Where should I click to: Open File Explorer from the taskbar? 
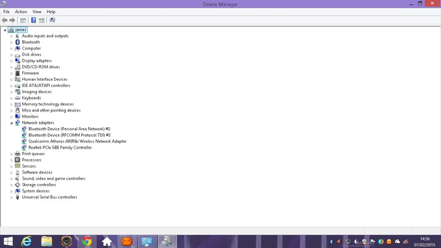pos(46,241)
